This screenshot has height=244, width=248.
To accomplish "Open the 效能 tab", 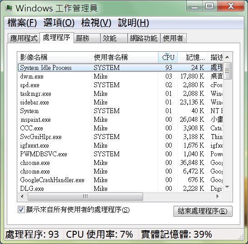I will 114,38.
